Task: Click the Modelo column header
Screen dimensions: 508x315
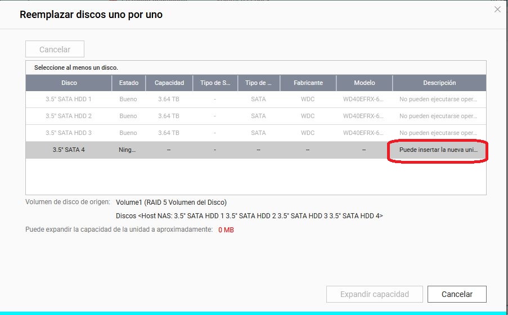Action: 364,83
